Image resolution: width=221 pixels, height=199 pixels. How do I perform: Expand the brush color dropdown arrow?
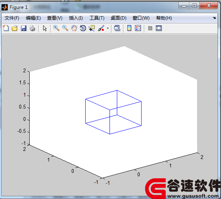tap(108, 28)
